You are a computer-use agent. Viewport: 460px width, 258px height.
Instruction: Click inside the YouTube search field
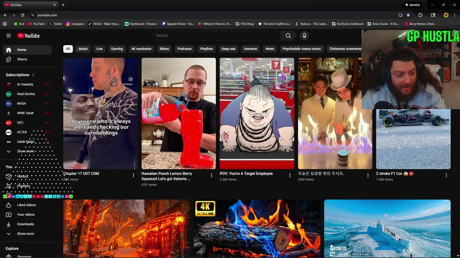(216, 35)
